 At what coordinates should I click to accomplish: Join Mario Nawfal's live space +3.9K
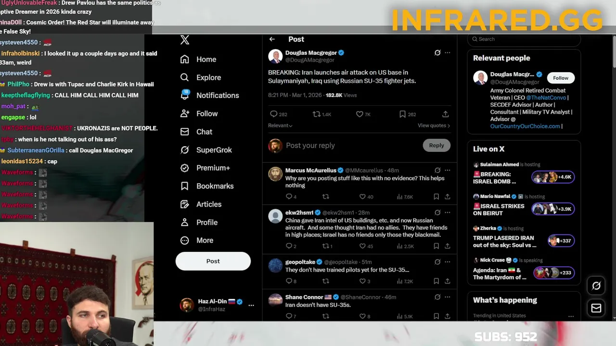pos(553,209)
